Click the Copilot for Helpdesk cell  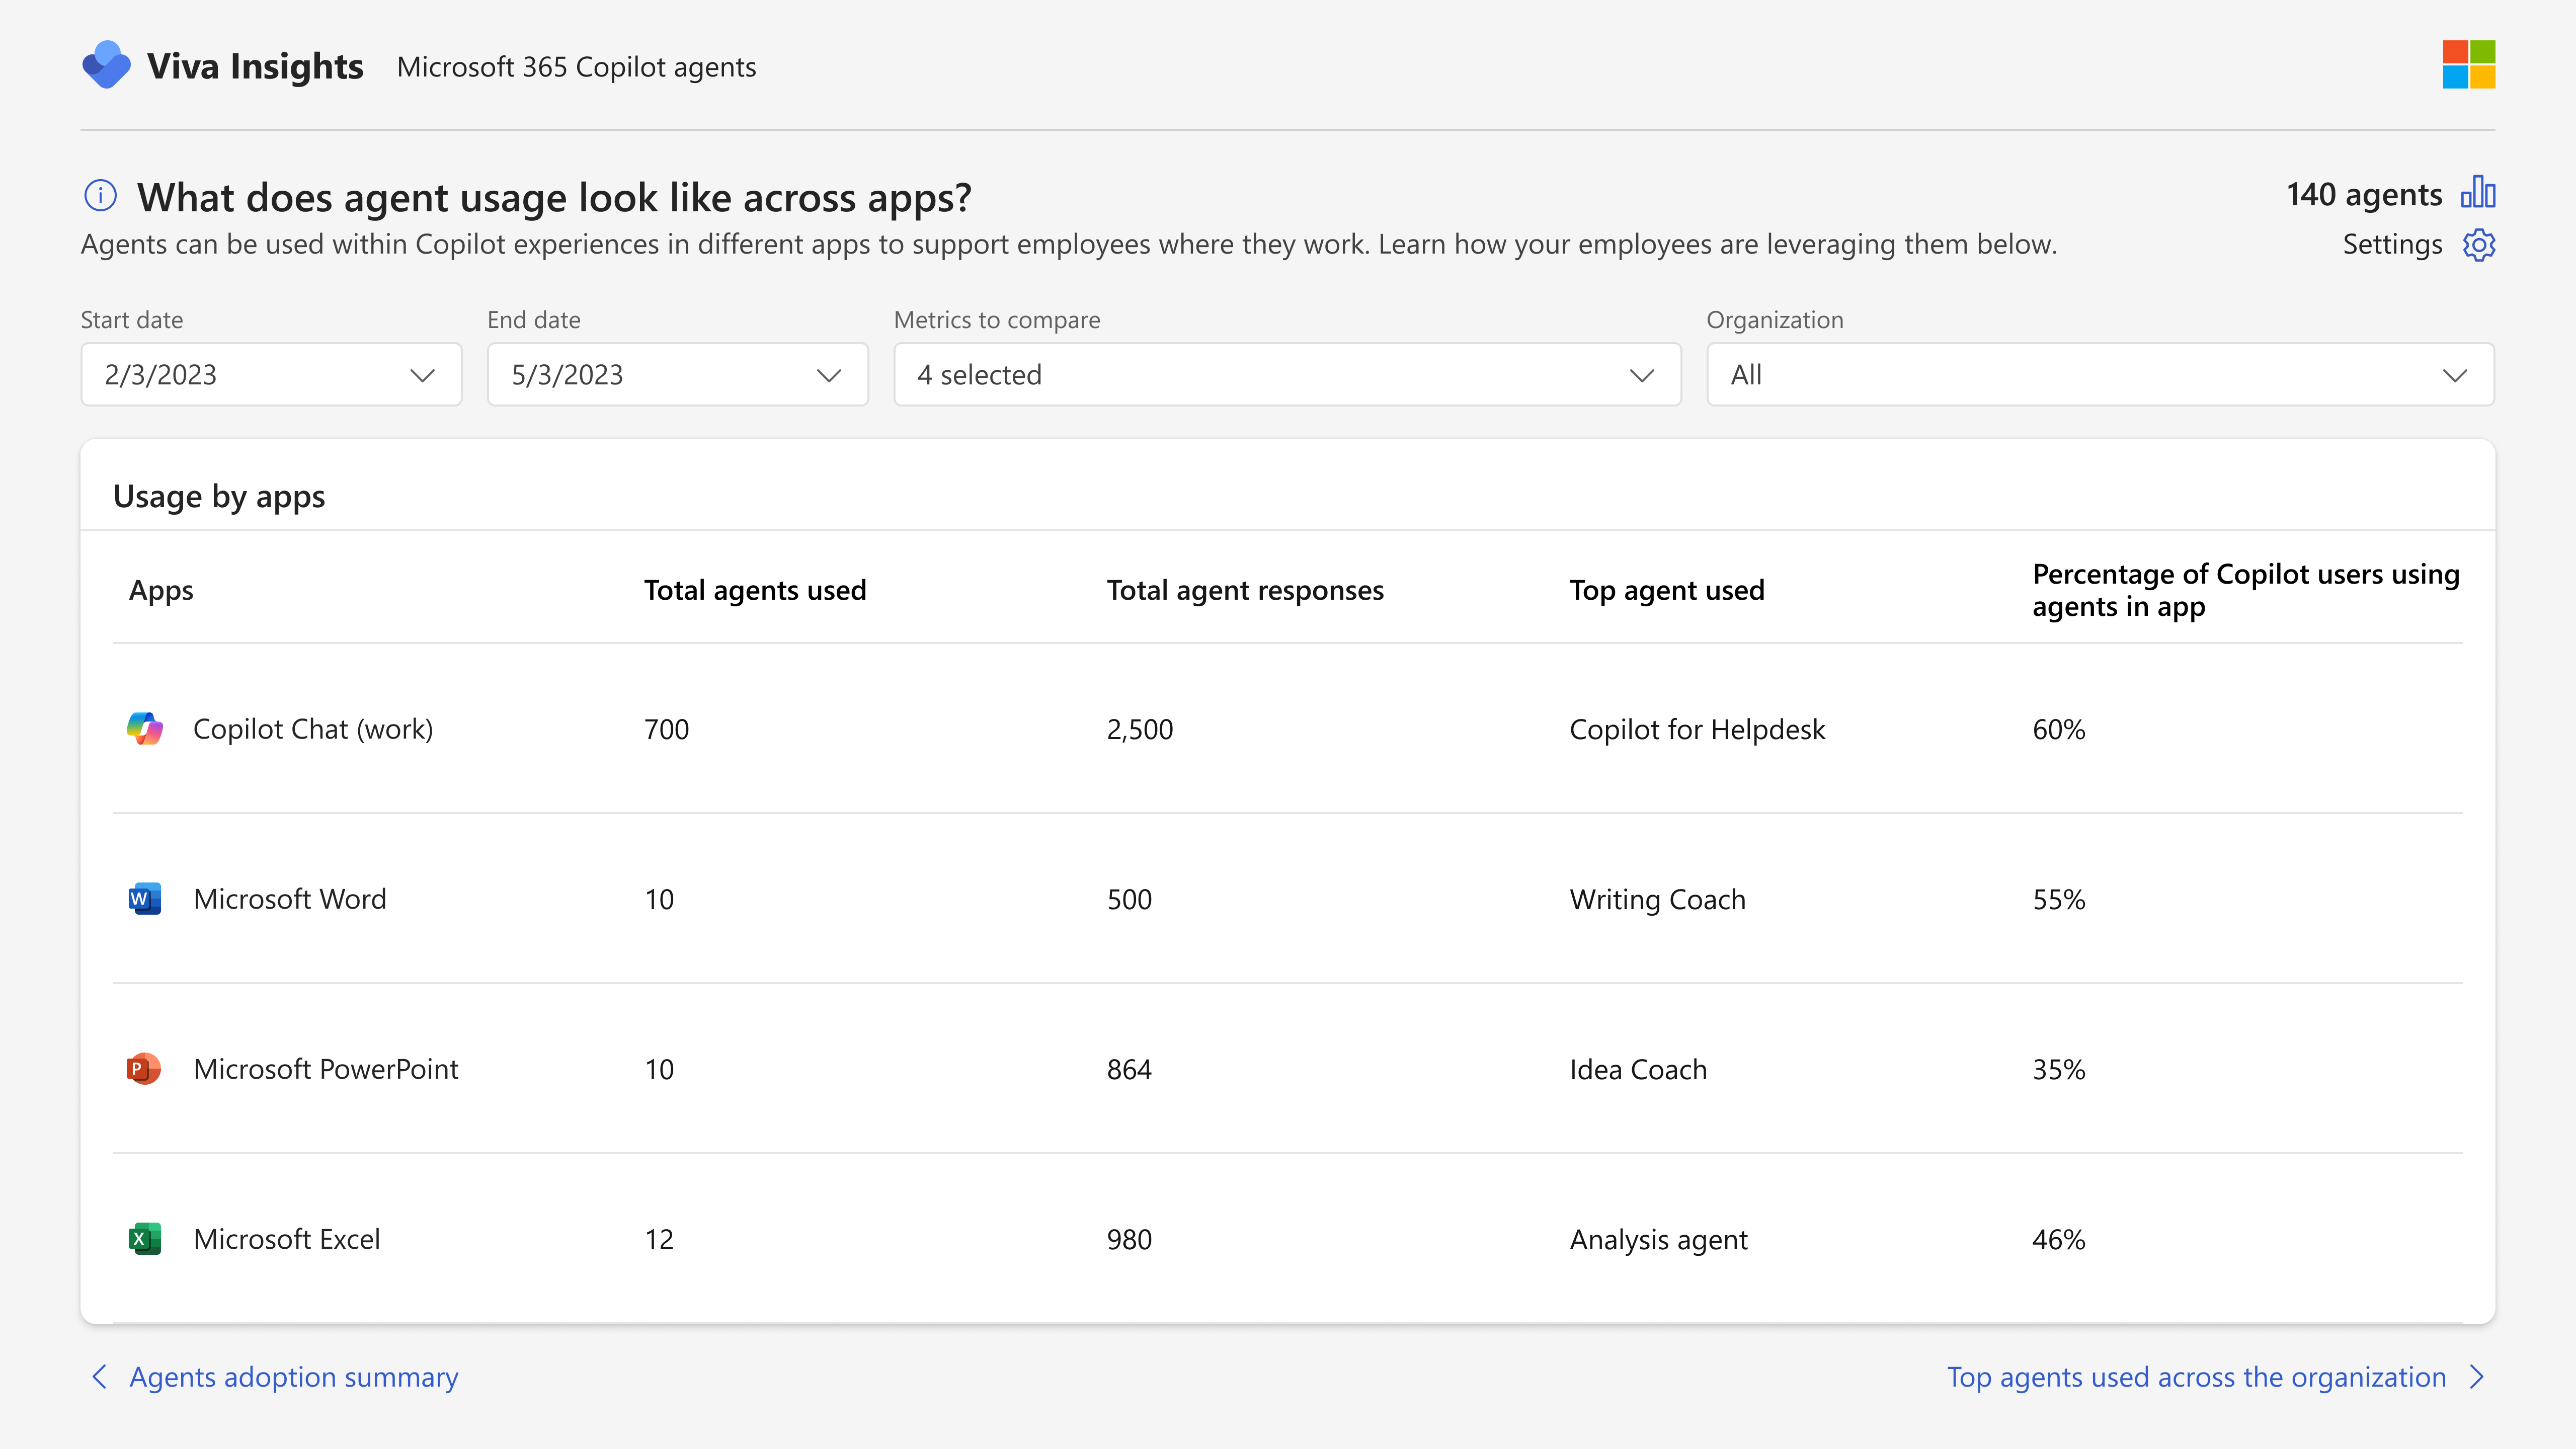coord(1697,729)
